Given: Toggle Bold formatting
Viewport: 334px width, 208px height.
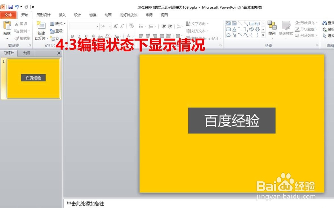Looking at the screenshot, I should (x=72, y=36).
